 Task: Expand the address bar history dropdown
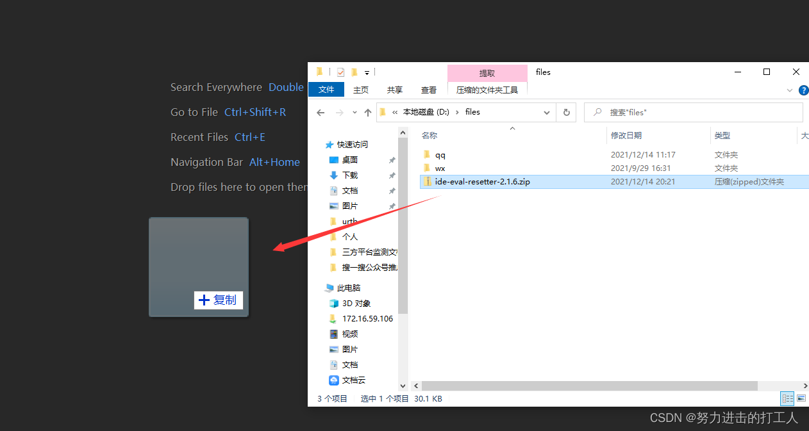pos(547,112)
